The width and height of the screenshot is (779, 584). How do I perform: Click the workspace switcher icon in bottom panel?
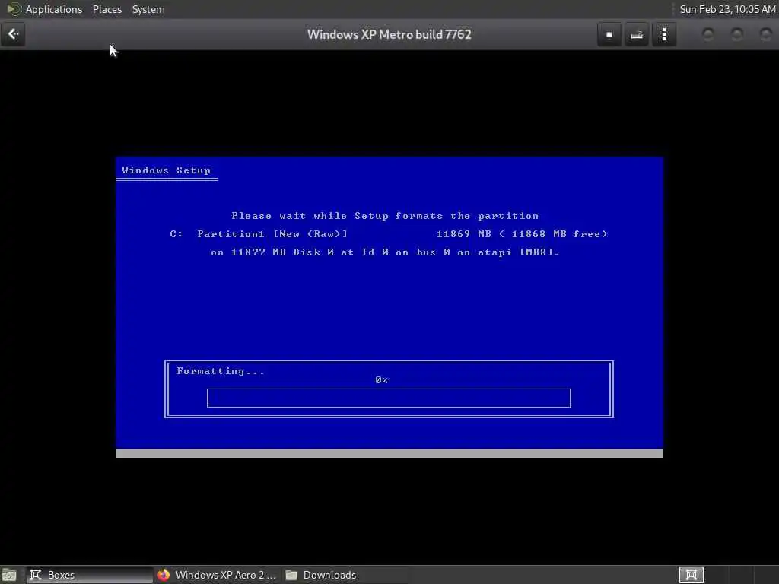(691, 575)
